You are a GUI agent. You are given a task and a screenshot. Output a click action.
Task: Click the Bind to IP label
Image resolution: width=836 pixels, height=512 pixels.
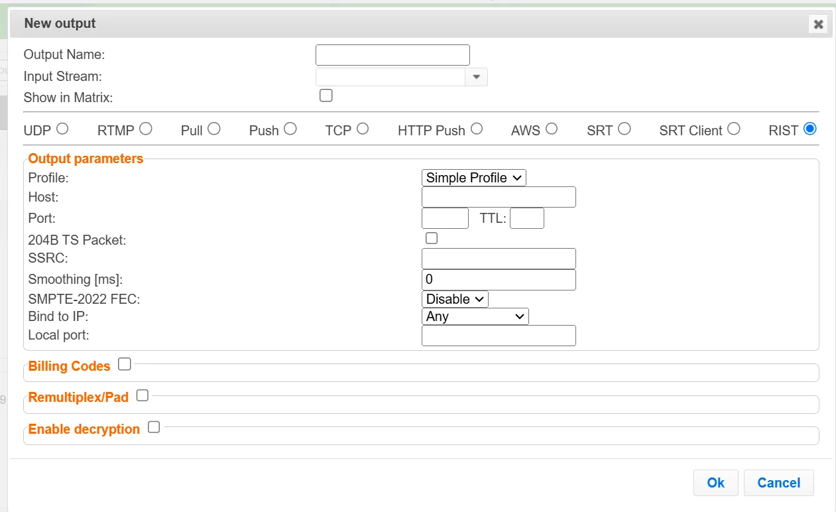(x=58, y=316)
